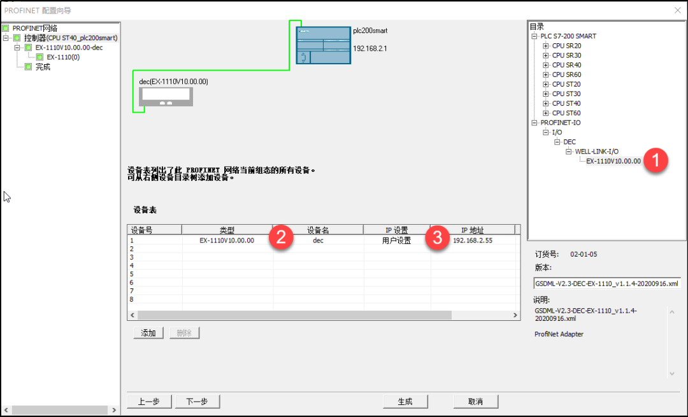This screenshot has width=688, height=417.
Task: Collapse the DEC catalog node
Action: tap(557, 142)
